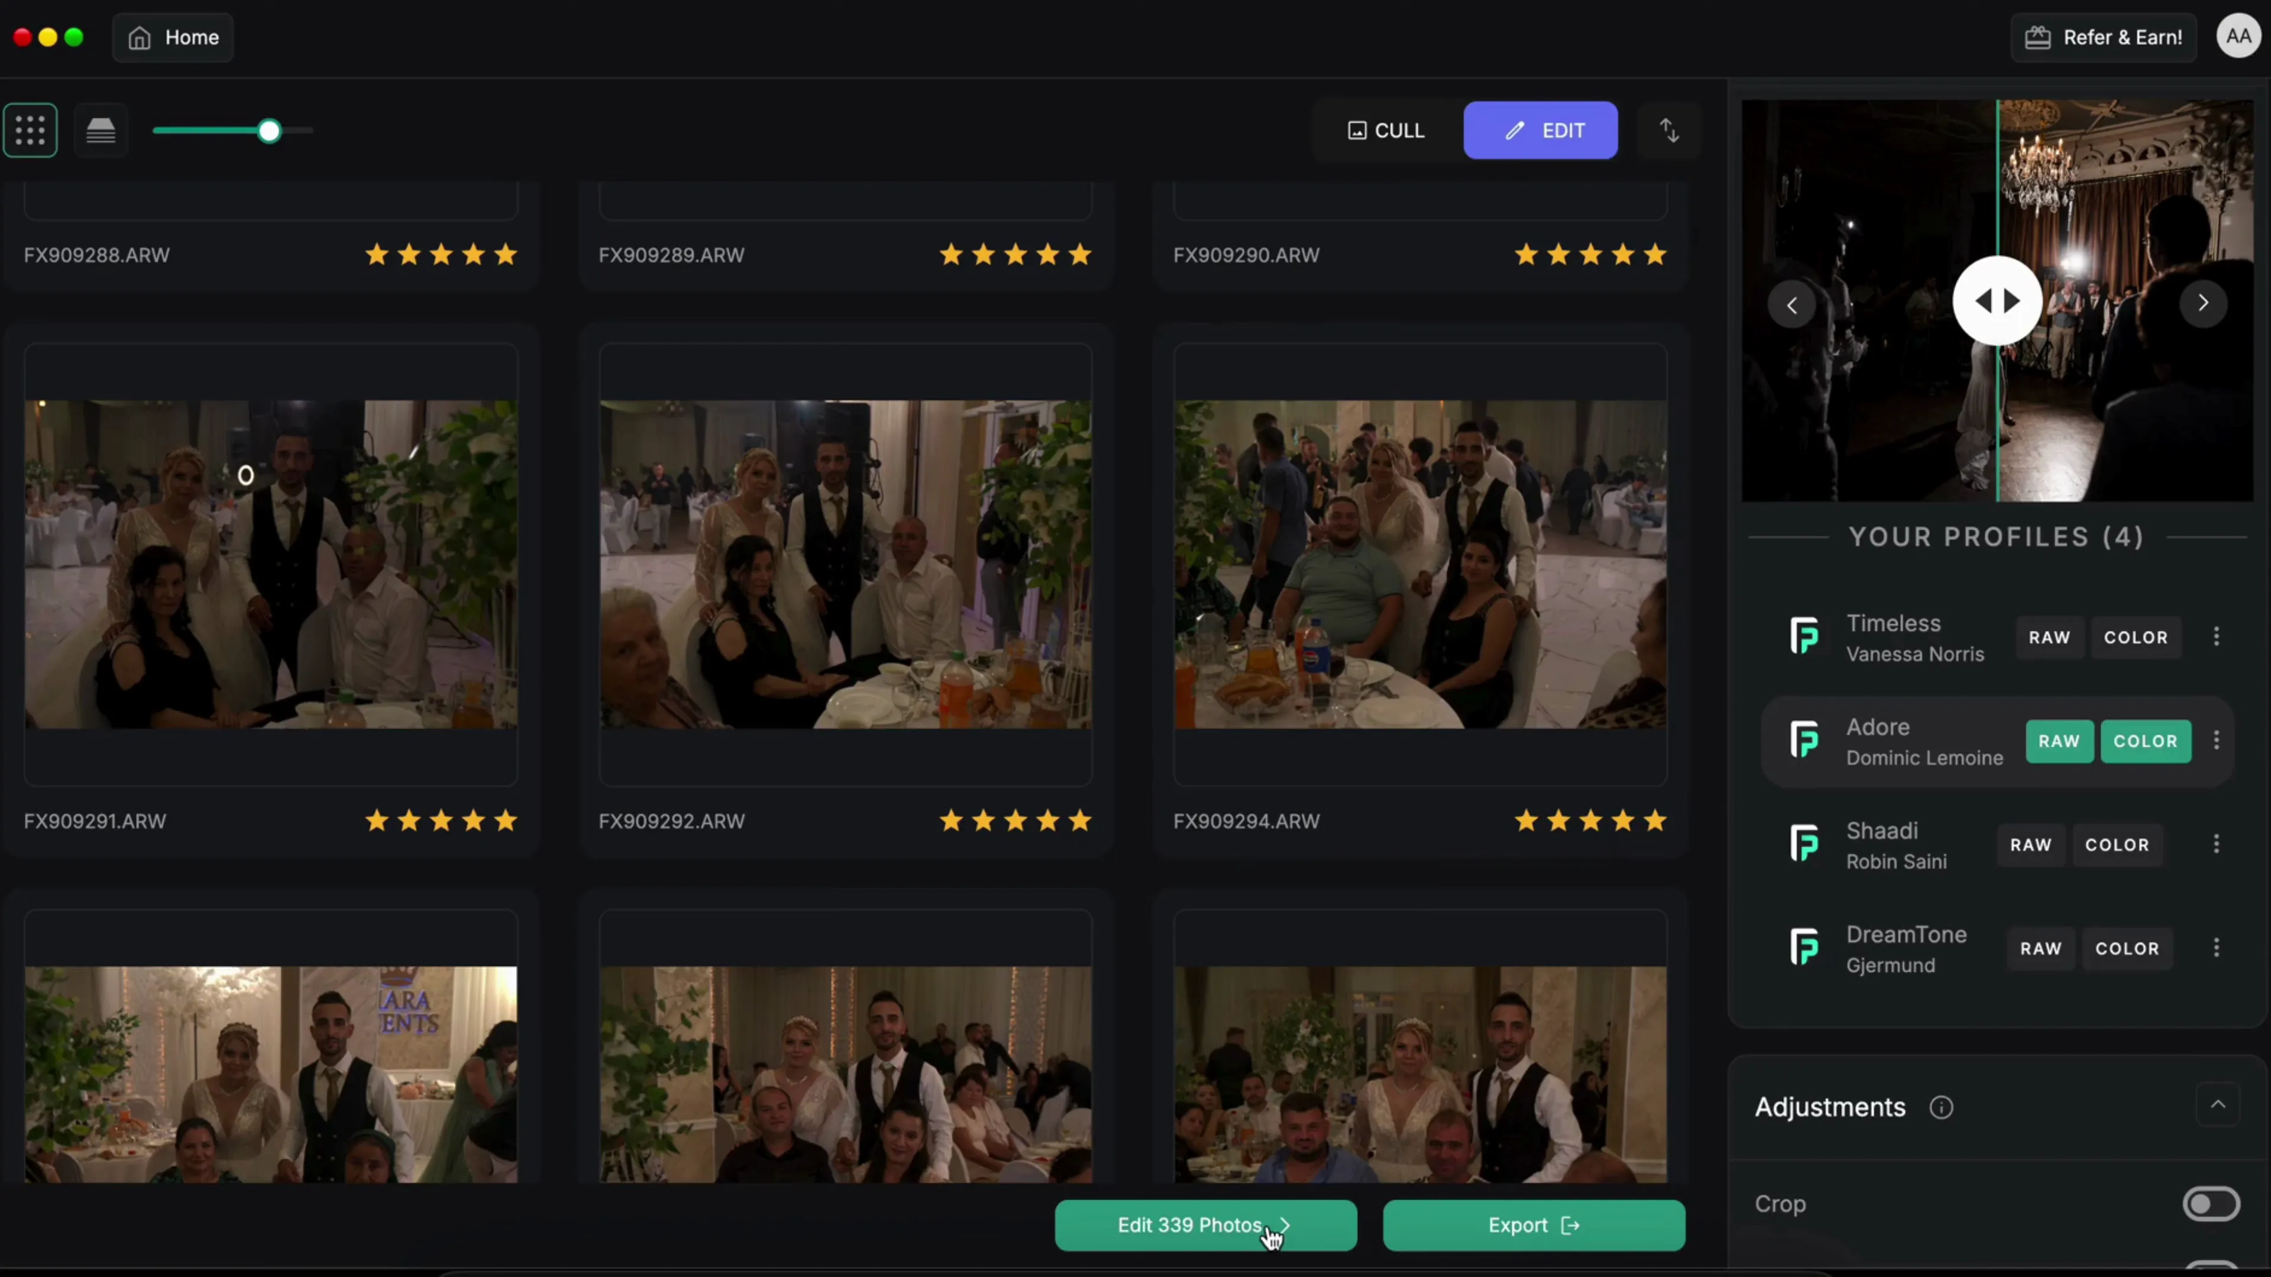
Task: Collapse the Adjustments panel
Action: coord(2217,1105)
